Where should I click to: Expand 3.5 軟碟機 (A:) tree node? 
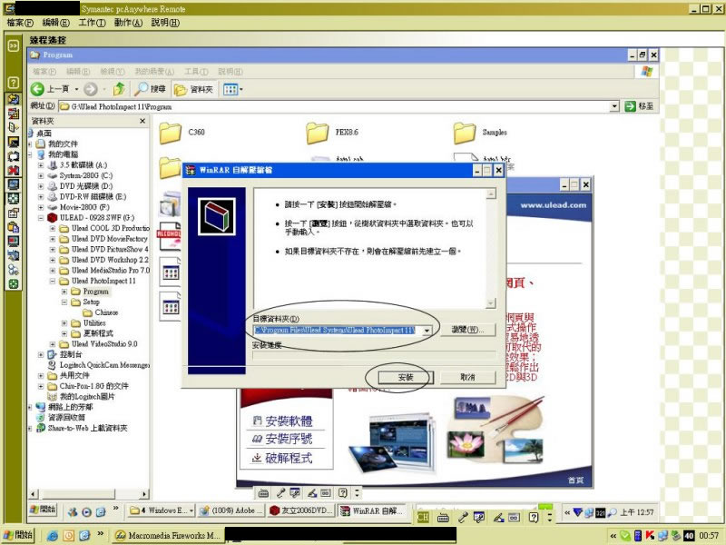[x=41, y=165]
